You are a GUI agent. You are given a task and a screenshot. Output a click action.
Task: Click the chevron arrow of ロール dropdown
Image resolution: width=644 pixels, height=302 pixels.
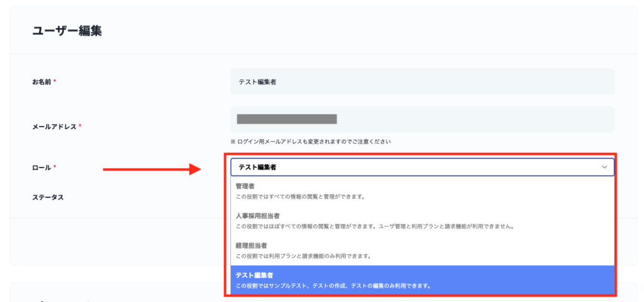tap(604, 167)
